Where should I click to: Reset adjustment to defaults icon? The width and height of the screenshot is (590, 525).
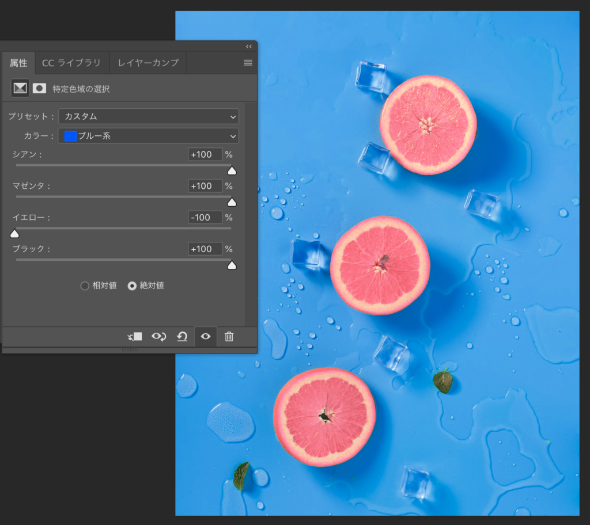[x=182, y=337]
